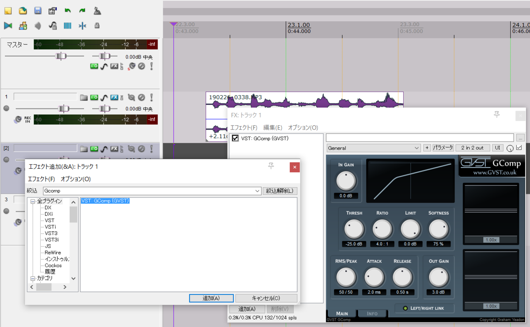Toggle master track FX bypass OFF indicator
530x327 pixels.
[122, 66]
